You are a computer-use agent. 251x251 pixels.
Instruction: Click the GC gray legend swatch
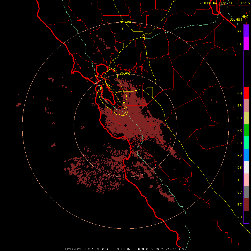pyautogui.click(x=246, y=192)
